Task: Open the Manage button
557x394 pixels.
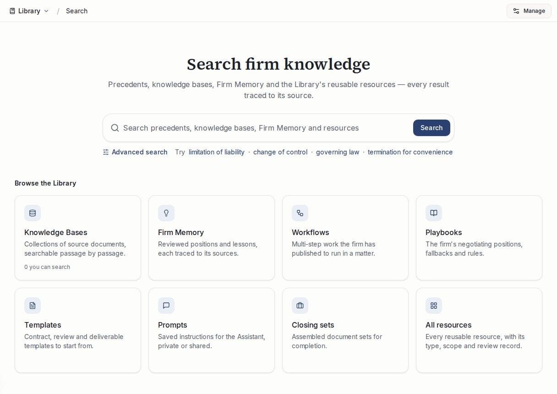Action: tap(529, 11)
